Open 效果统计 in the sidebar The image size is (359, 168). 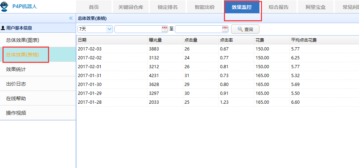(16, 69)
